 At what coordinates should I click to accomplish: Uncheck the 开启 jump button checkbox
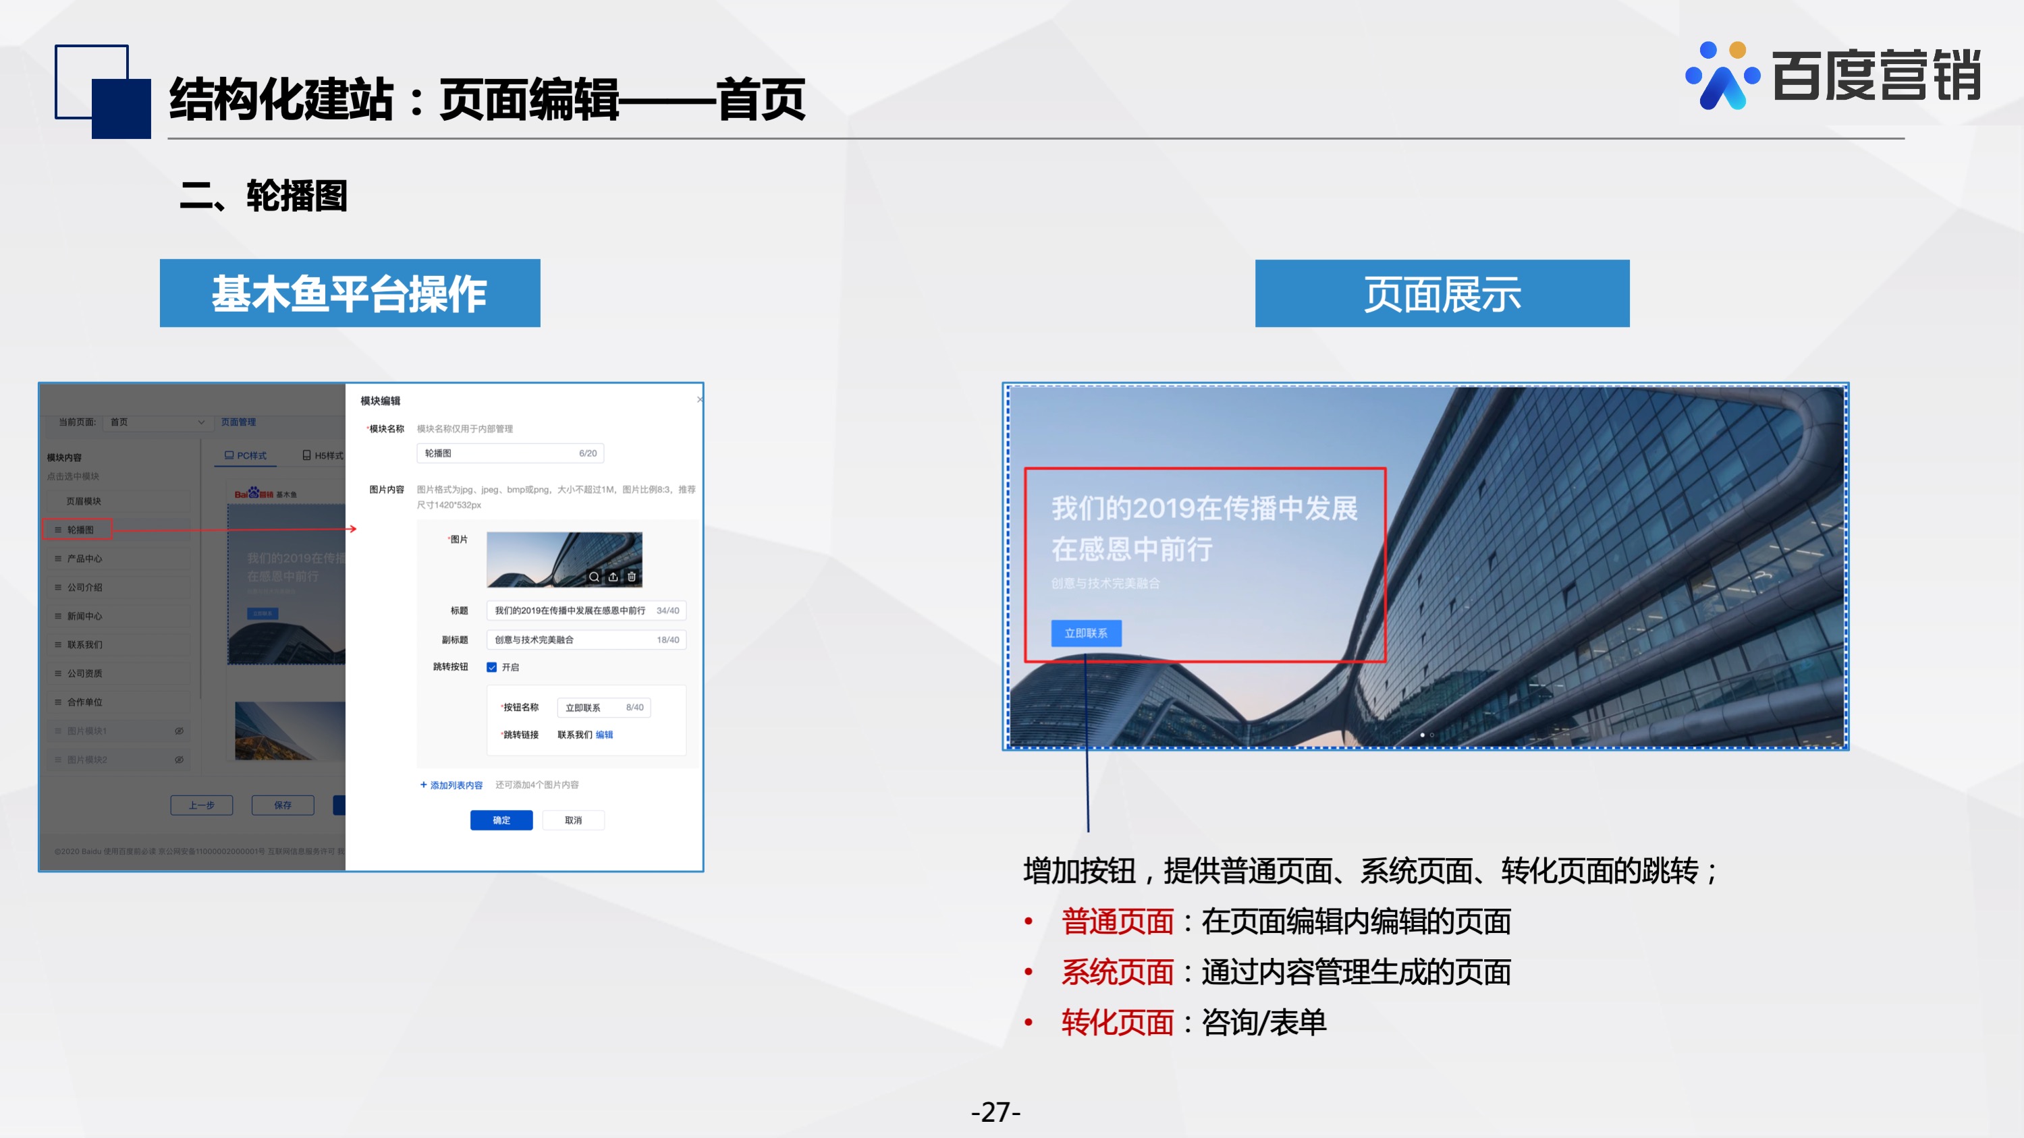click(x=492, y=666)
